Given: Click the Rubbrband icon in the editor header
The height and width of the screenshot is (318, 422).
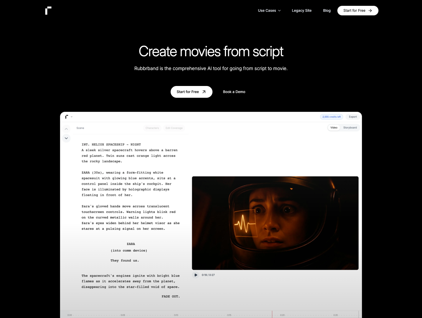Looking at the screenshot, I should click(x=66, y=117).
